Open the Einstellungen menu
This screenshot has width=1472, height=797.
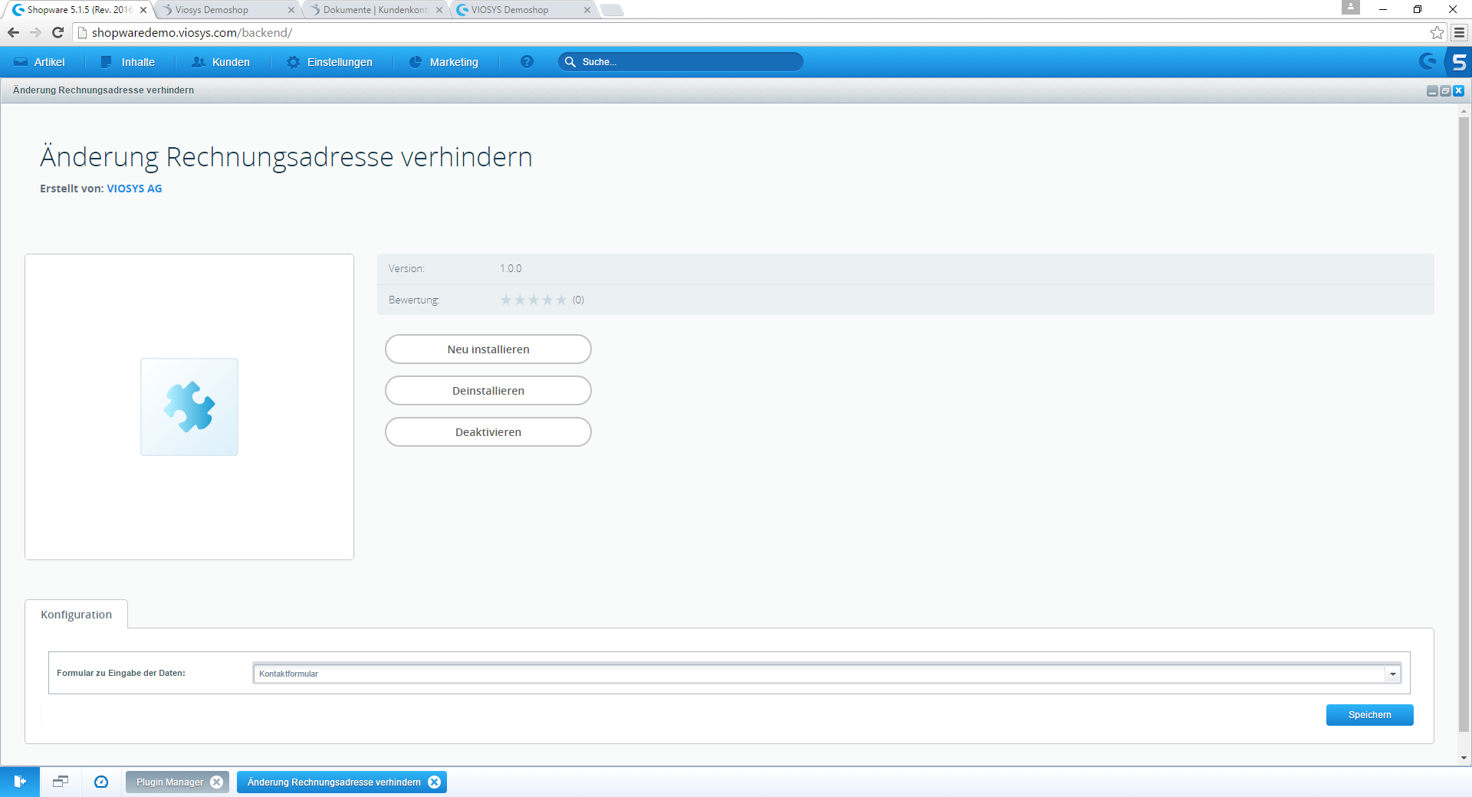(x=330, y=62)
